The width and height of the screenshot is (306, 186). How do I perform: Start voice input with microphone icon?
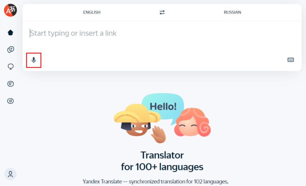tap(34, 60)
